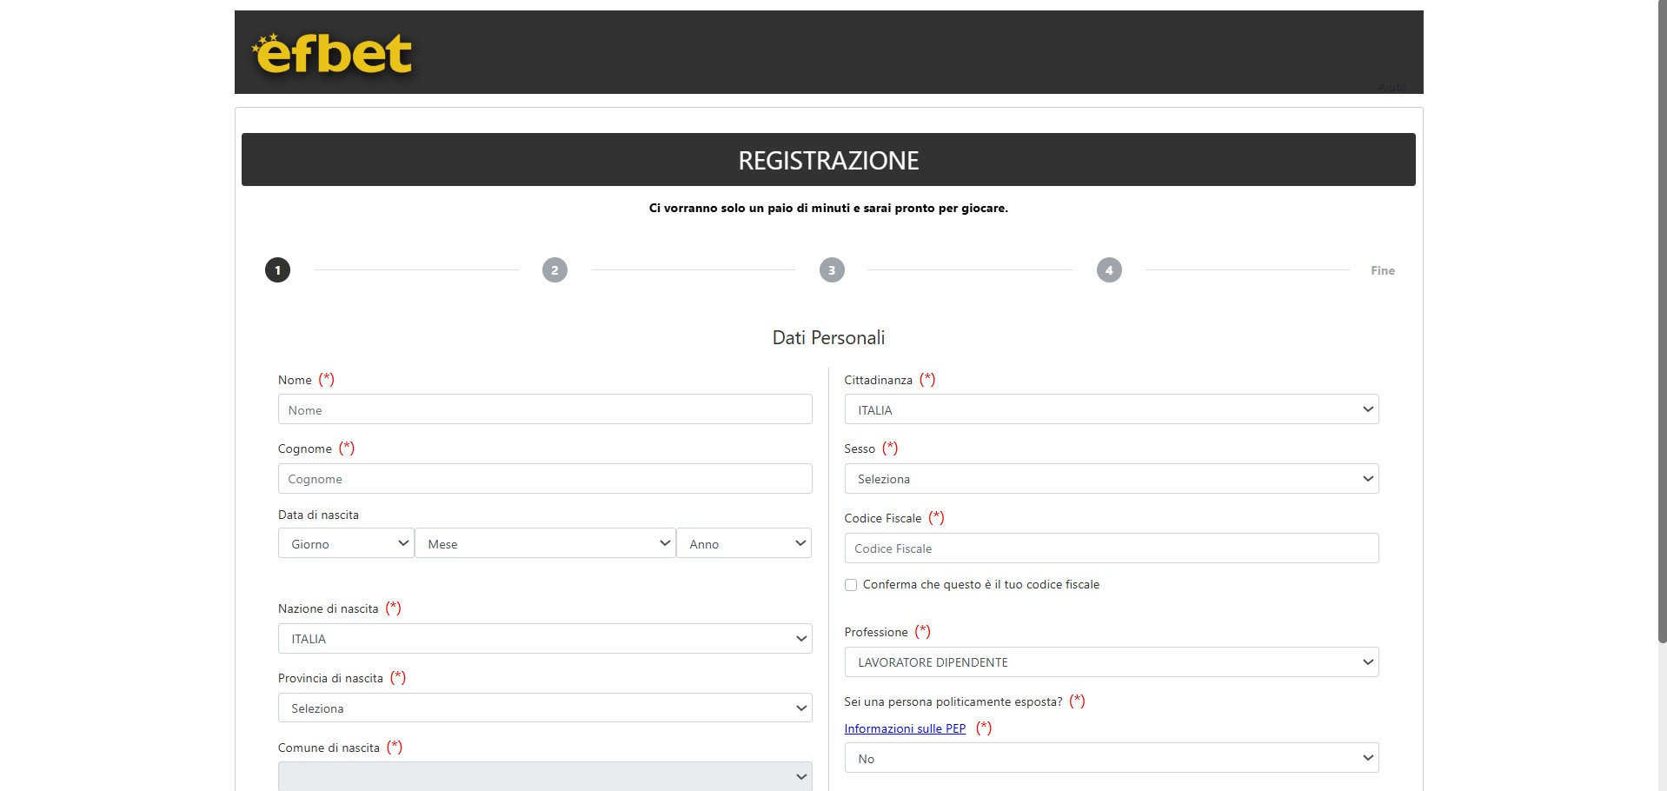Click the Codice Fiscale input field
The height and width of the screenshot is (791, 1667).
[x=1111, y=548]
